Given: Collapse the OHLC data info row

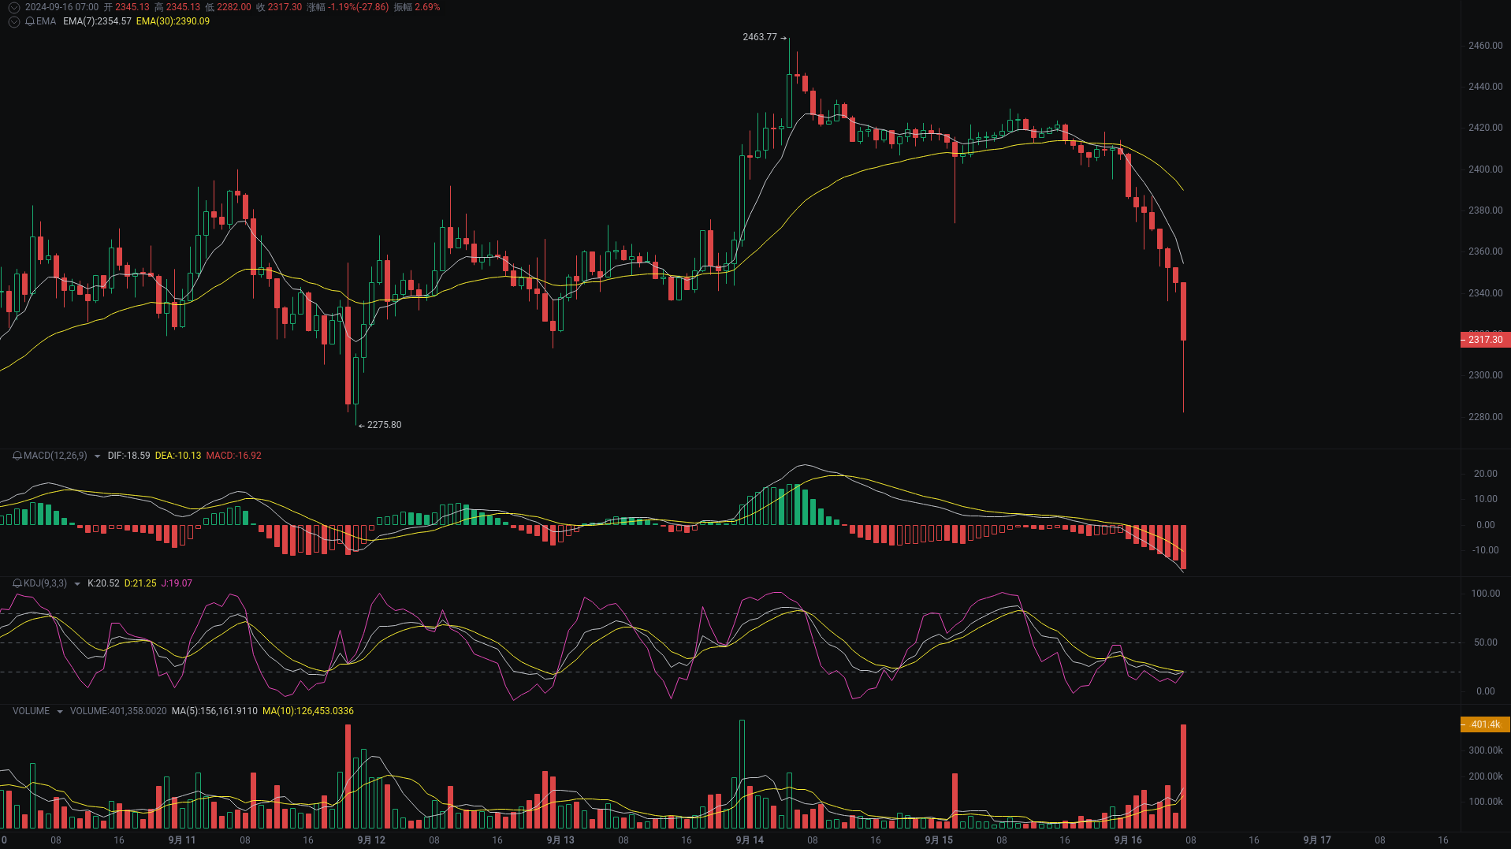Looking at the screenshot, I should coord(13,7).
